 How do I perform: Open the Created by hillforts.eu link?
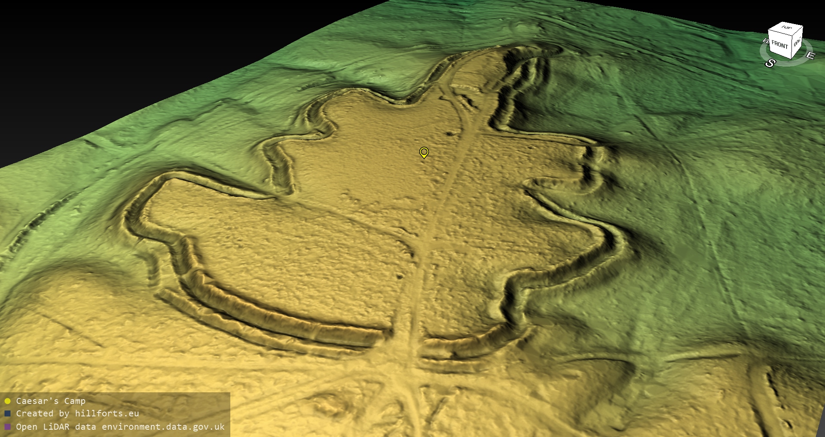(x=77, y=413)
